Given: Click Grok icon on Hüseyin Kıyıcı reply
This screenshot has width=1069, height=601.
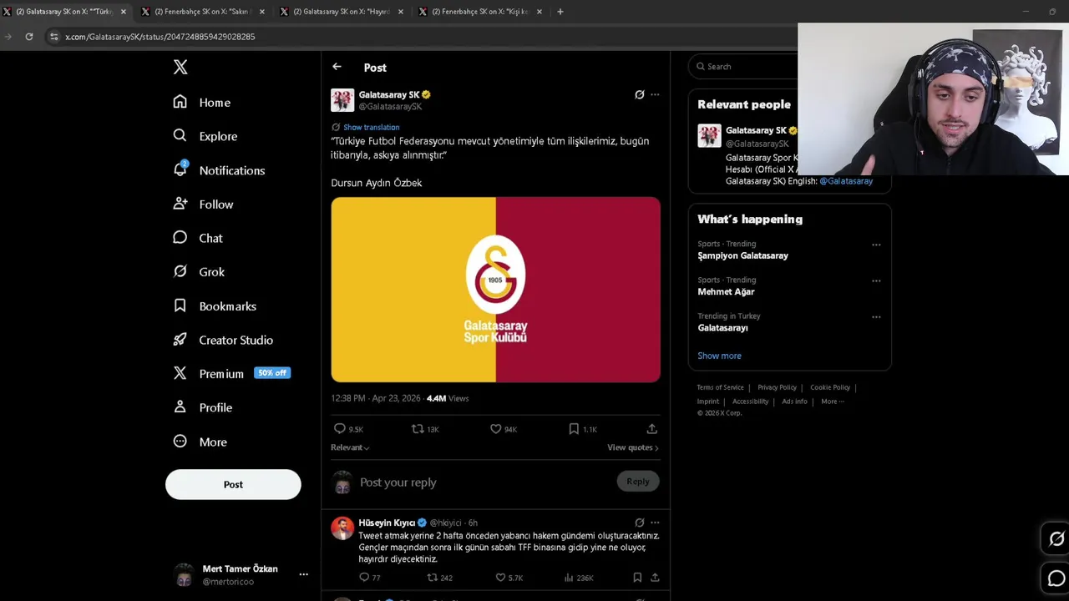Looking at the screenshot, I should 640,523.
